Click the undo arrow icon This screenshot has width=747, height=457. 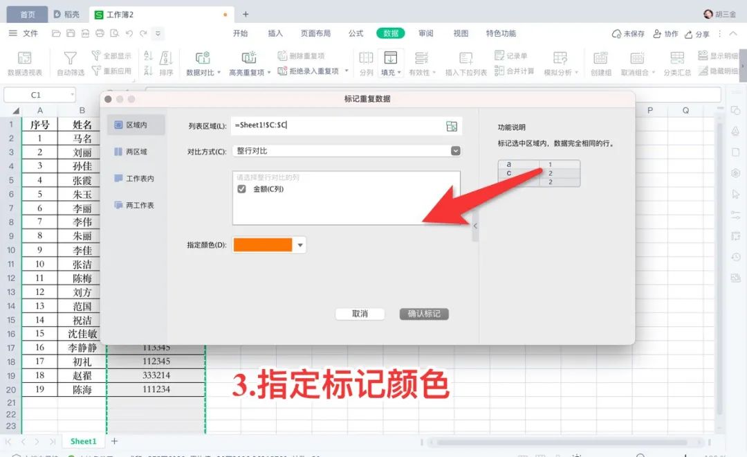[129, 33]
